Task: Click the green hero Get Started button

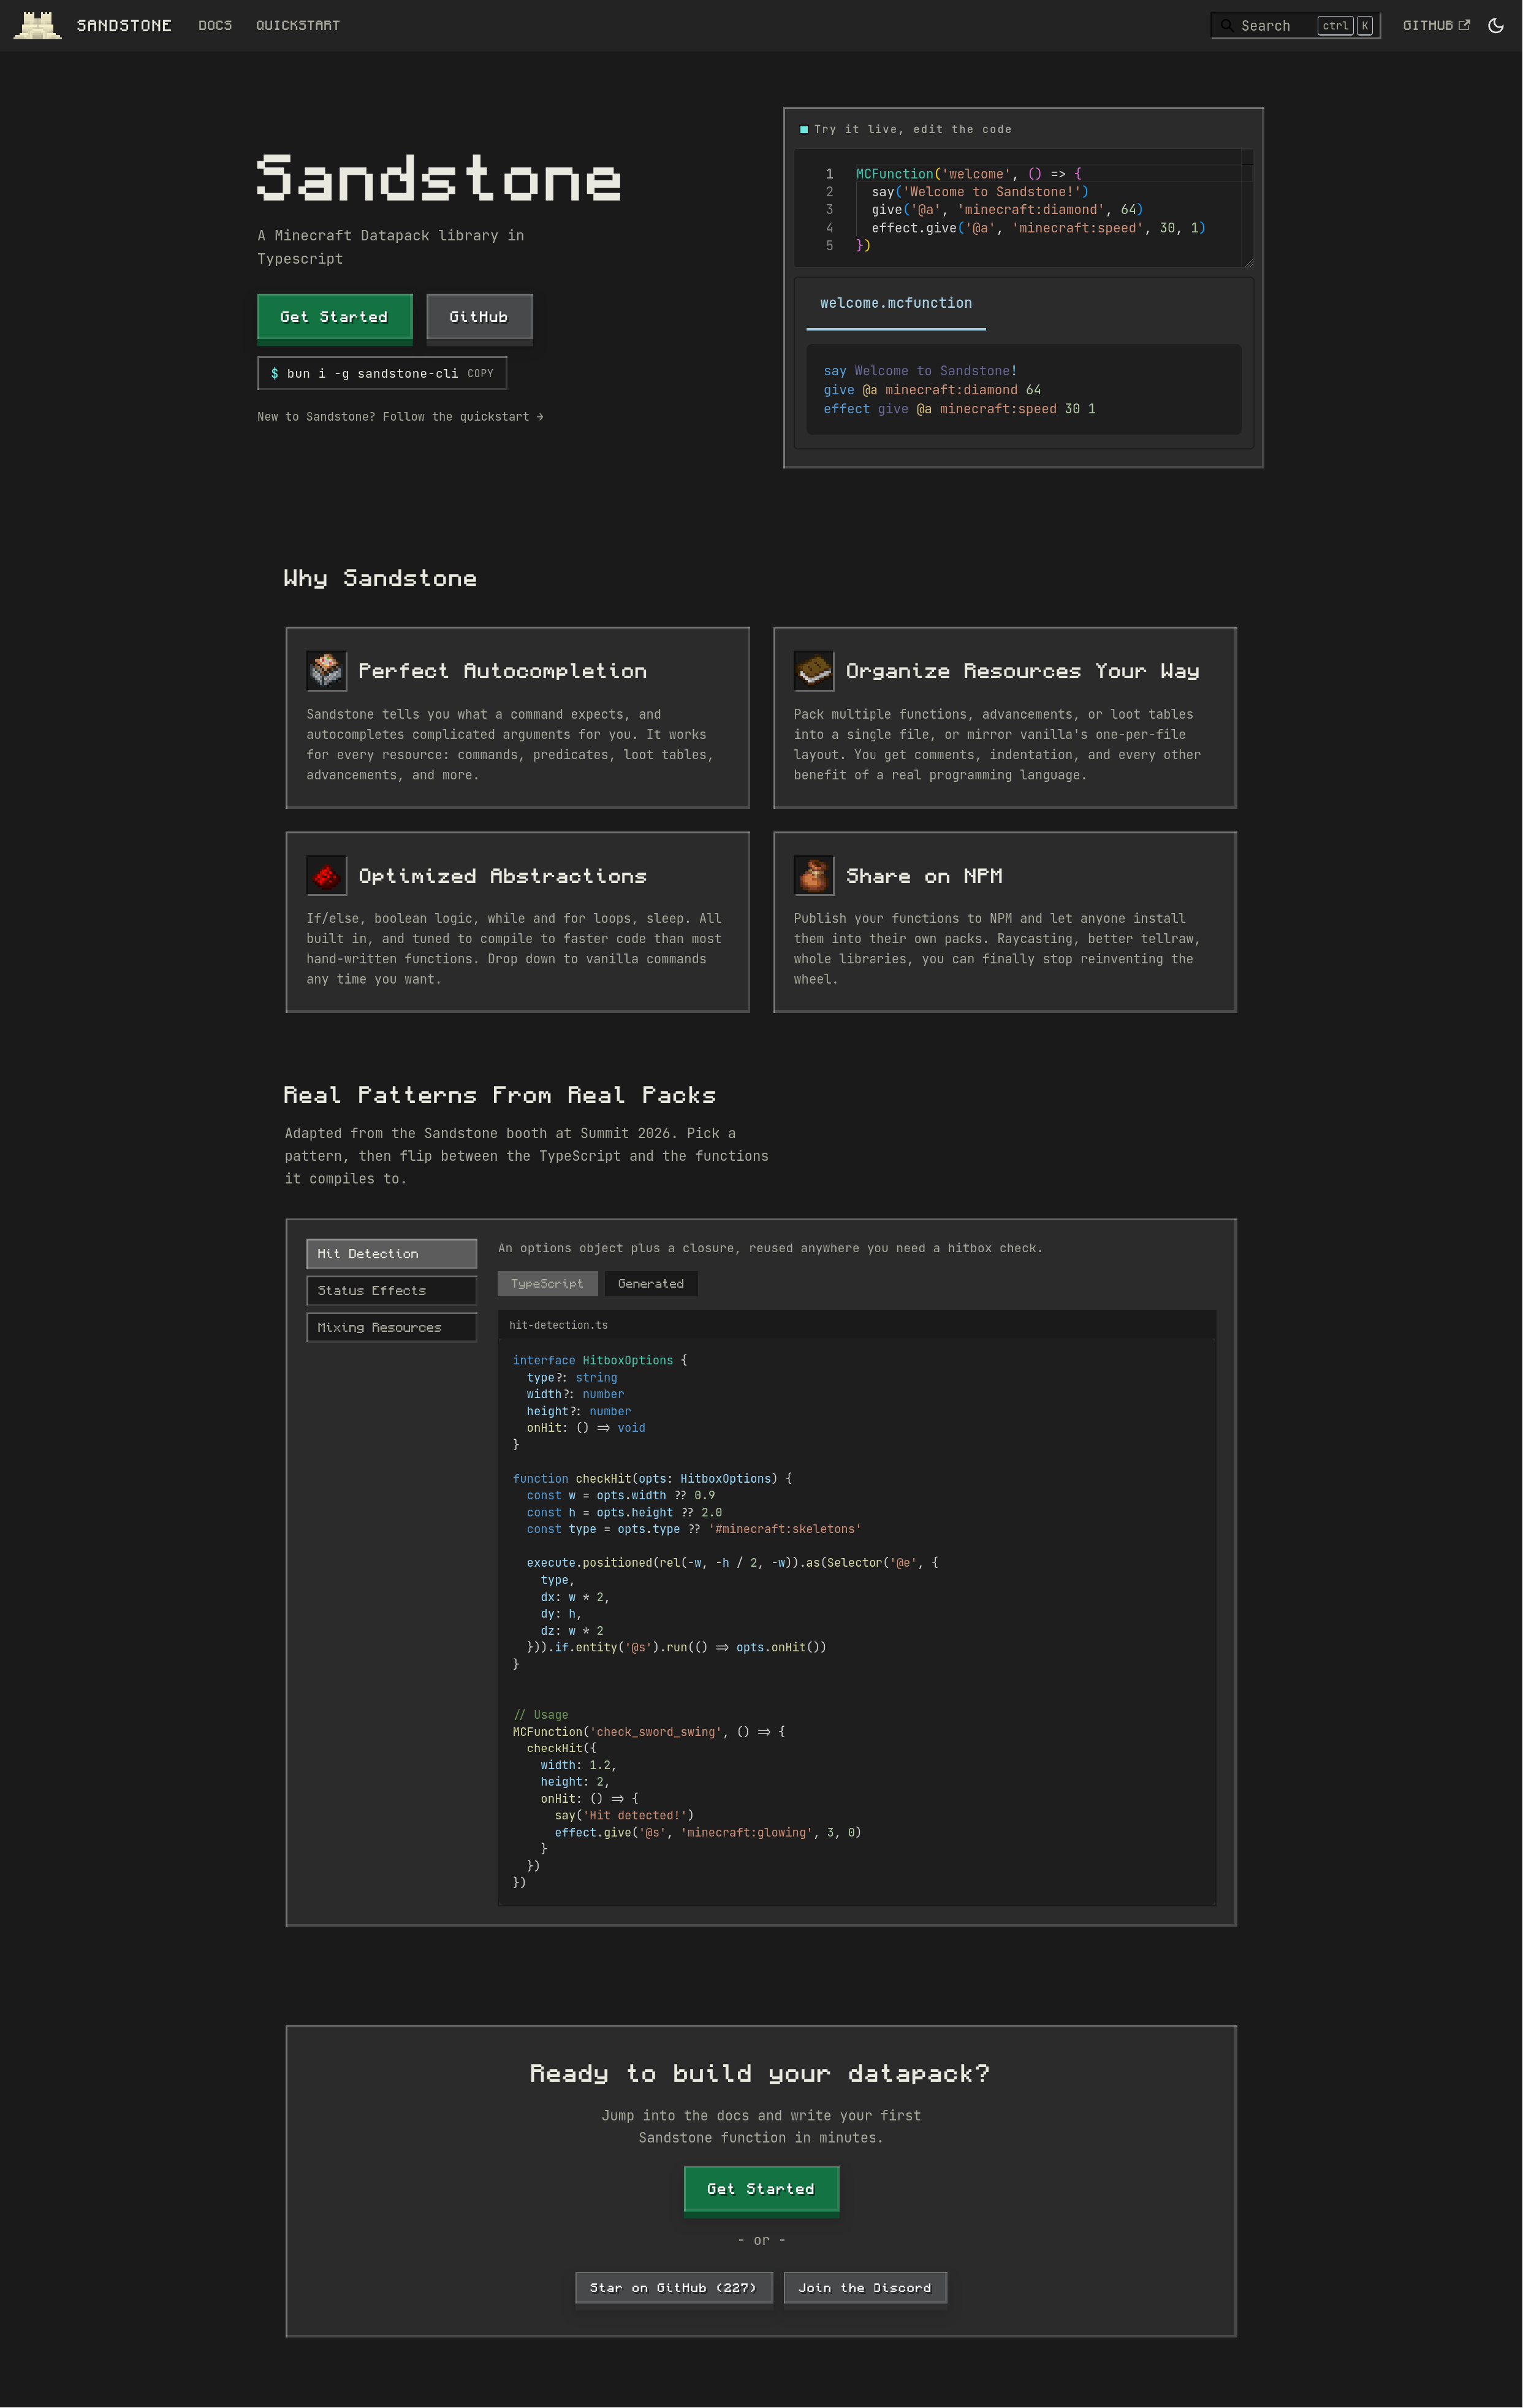Action: click(335, 317)
